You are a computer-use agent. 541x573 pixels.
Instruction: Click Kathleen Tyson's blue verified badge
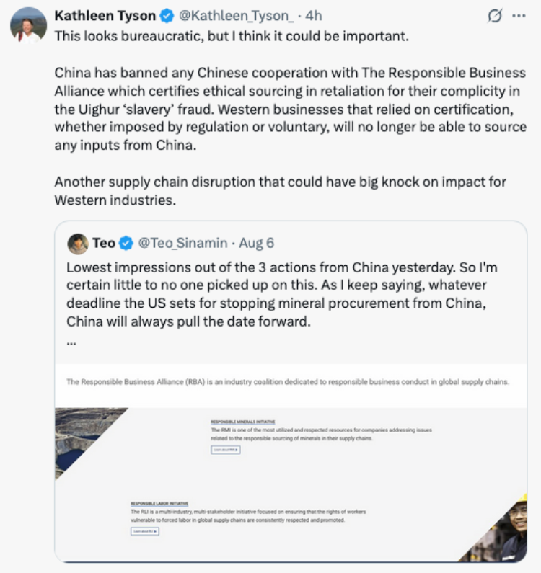coord(167,16)
